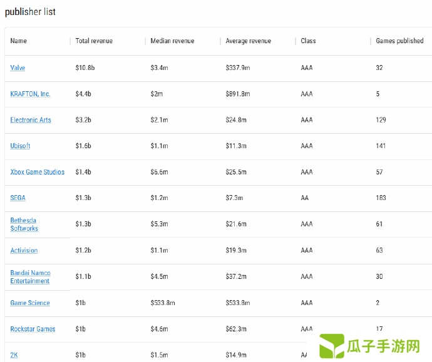Select KRAFTON's games published count 5

click(378, 94)
